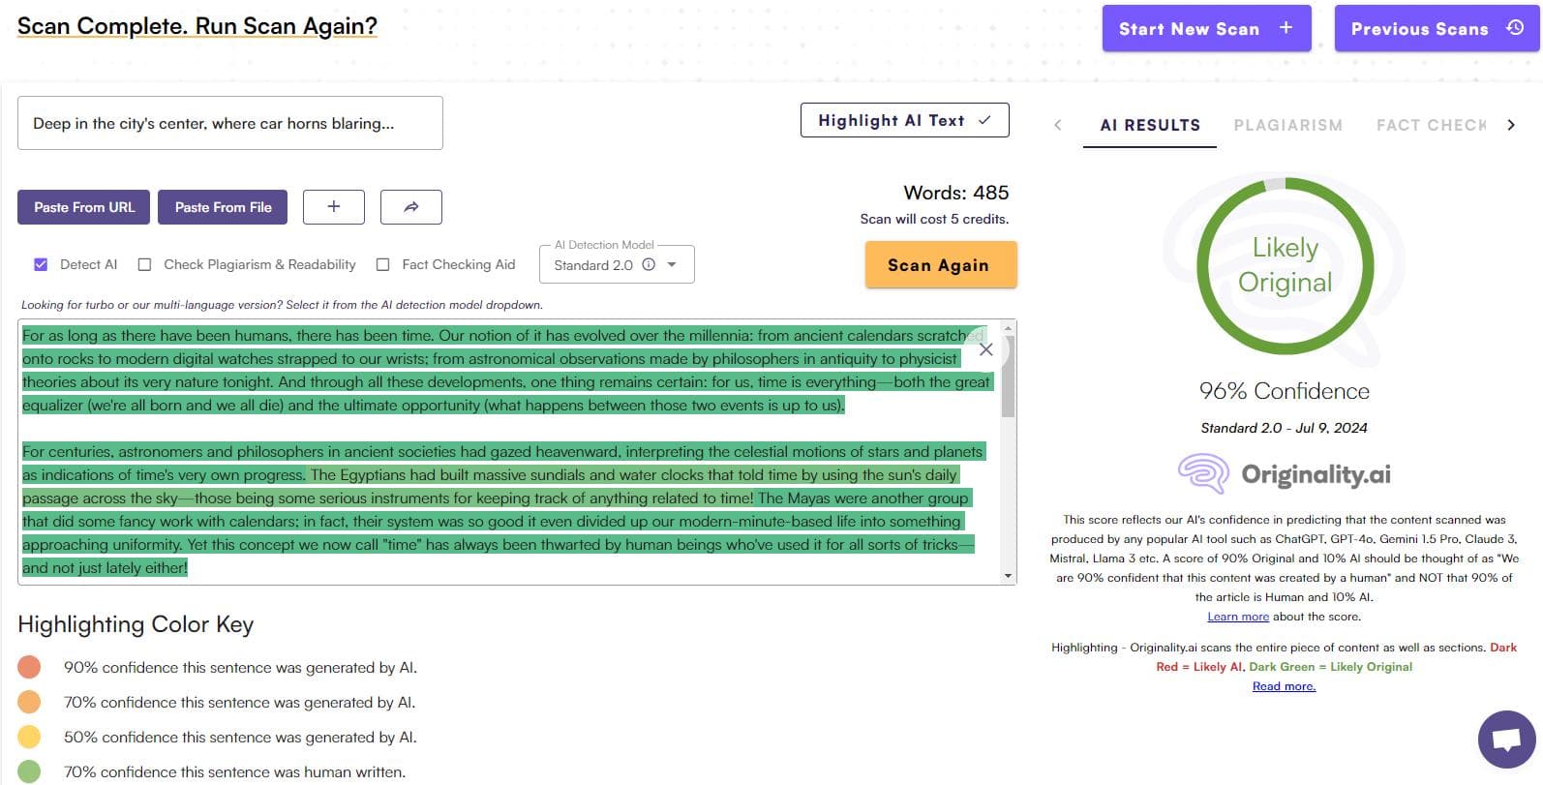The width and height of the screenshot is (1543, 785).
Task: Enable Check Plagiarism & Readability checkbox
Action: (x=144, y=264)
